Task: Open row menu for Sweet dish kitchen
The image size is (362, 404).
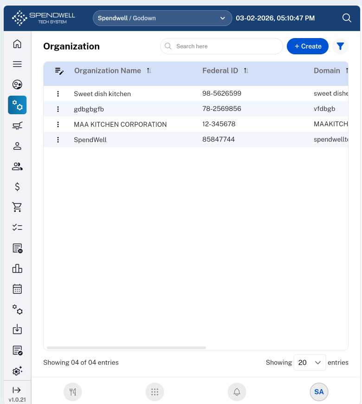Action: [x=58, y=94]
